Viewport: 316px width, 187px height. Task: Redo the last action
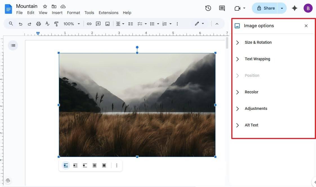coord(30,24)
